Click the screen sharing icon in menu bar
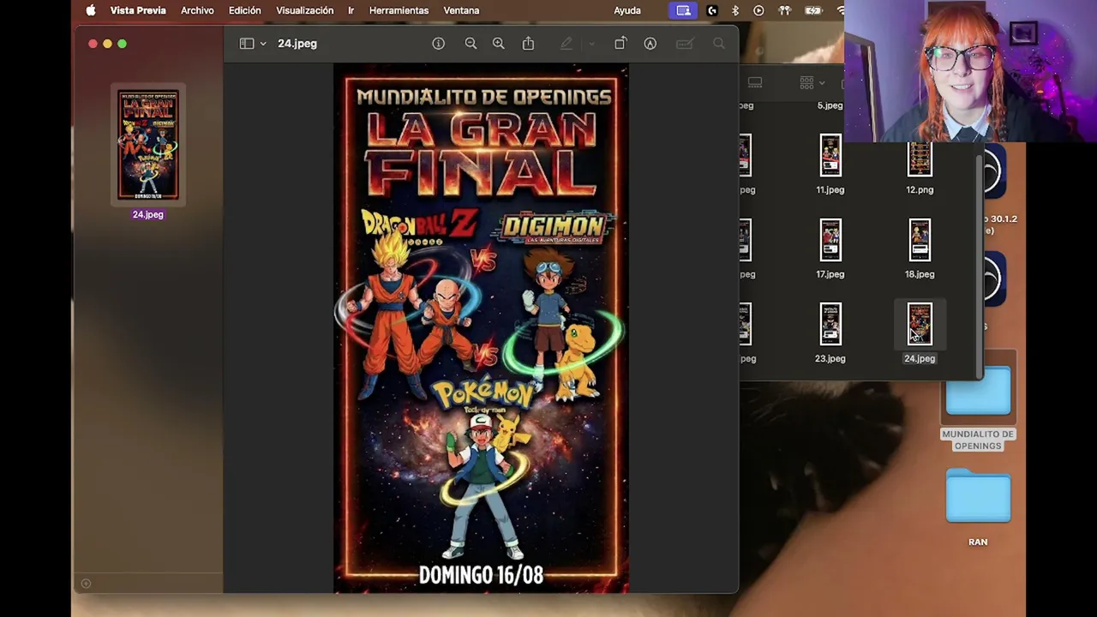Viewport: 1097px width, 617px height. tap(683, 10)
